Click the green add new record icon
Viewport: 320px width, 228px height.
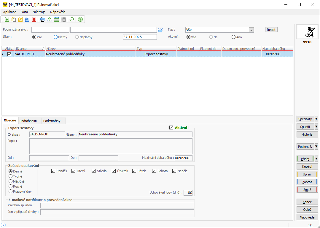[7, 20]
